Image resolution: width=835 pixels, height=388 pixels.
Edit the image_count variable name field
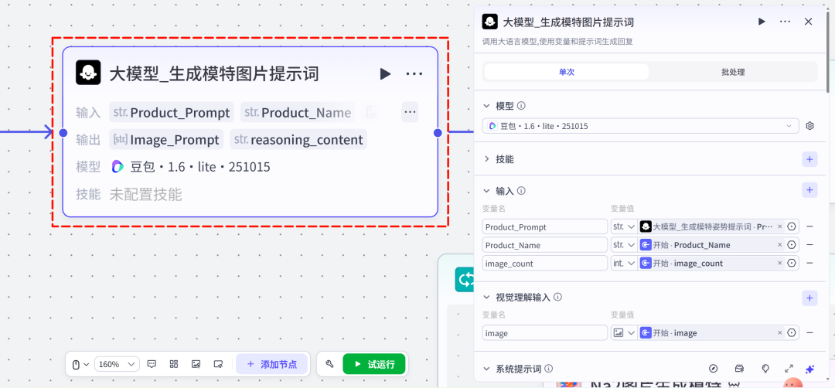tap(545, 263)
